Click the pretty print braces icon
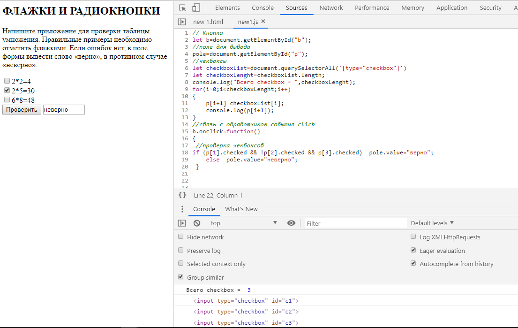 pos(182,195)
